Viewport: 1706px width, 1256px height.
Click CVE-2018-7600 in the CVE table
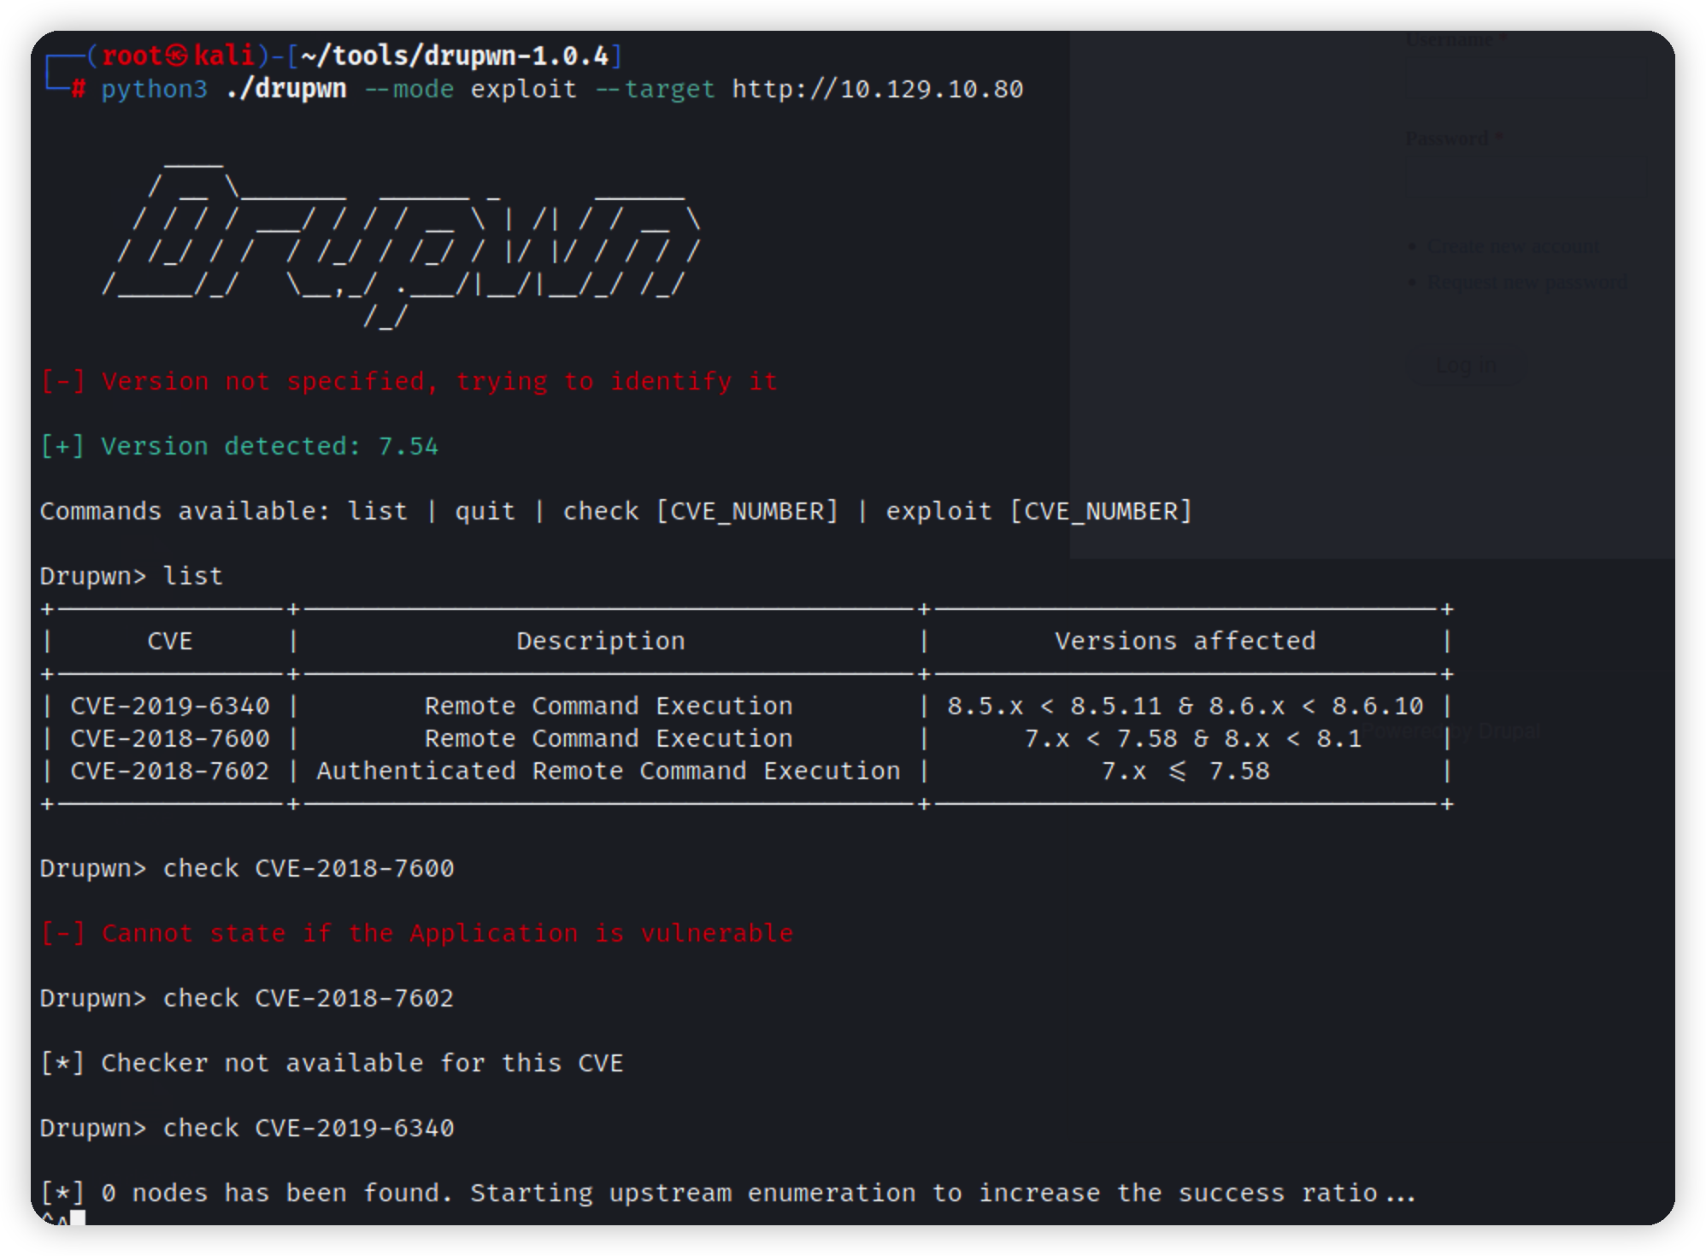(x=170, y=738)
